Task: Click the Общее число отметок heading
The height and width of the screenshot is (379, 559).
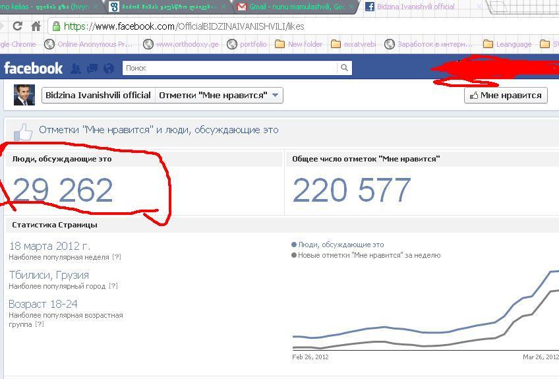Action: click(366, 159)
